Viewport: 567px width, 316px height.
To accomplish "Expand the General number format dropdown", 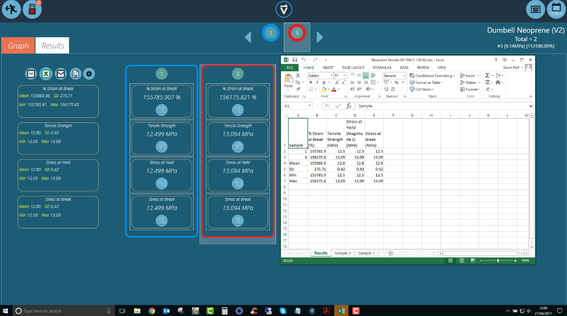I will (404, 76).
